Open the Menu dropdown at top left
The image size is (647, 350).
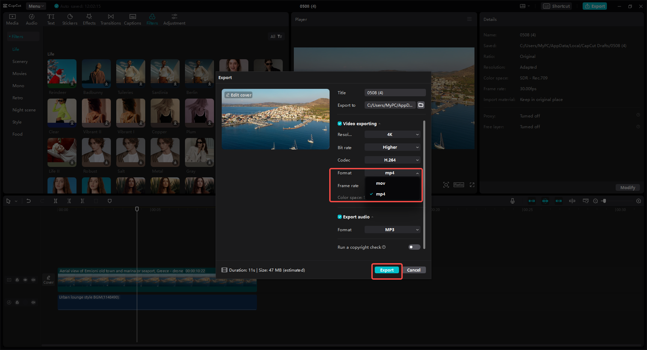pos(35,6)
